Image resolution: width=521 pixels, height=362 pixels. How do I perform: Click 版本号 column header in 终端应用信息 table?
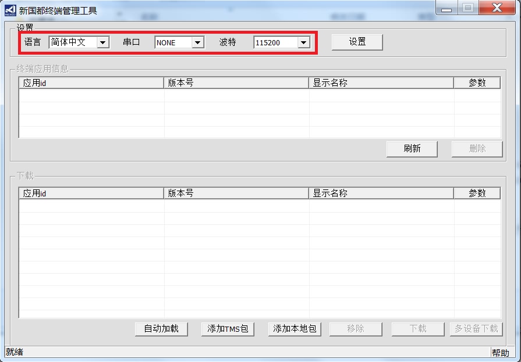[236, 83]
